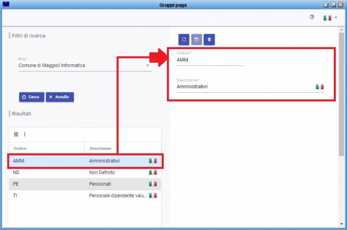
Task: Open the language flag selector in header
Action: point(330,18)
